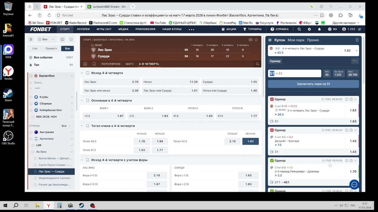Collapse the Исход 4-й четверти section

click(82, 73)
